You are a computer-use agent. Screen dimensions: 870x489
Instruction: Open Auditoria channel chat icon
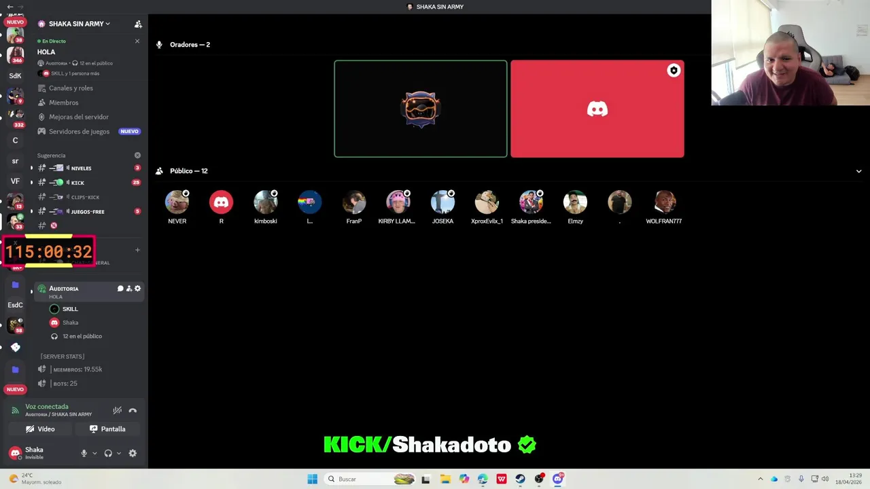pos(120,289)
